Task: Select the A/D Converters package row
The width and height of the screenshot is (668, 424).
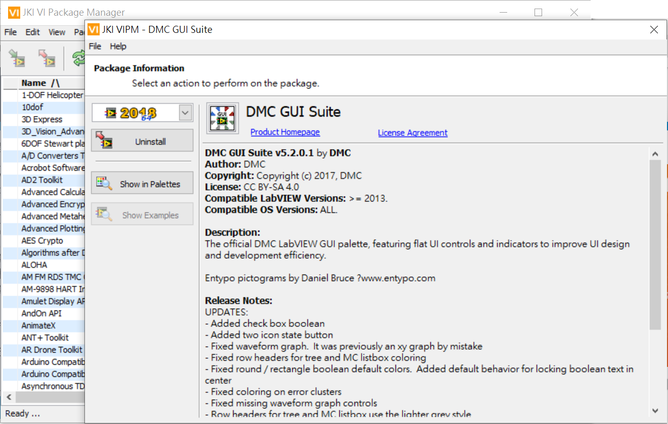Action: tap(43, 156)
